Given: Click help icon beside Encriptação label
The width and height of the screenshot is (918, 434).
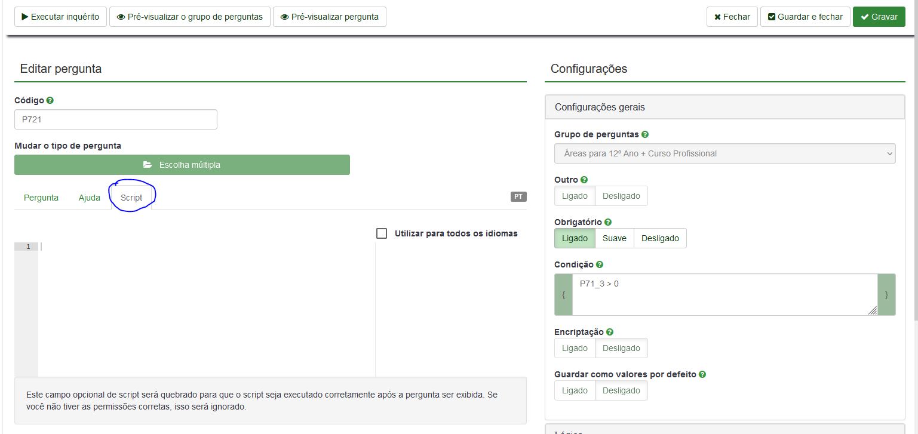Looking at the screenshot, I should [610, 332].
